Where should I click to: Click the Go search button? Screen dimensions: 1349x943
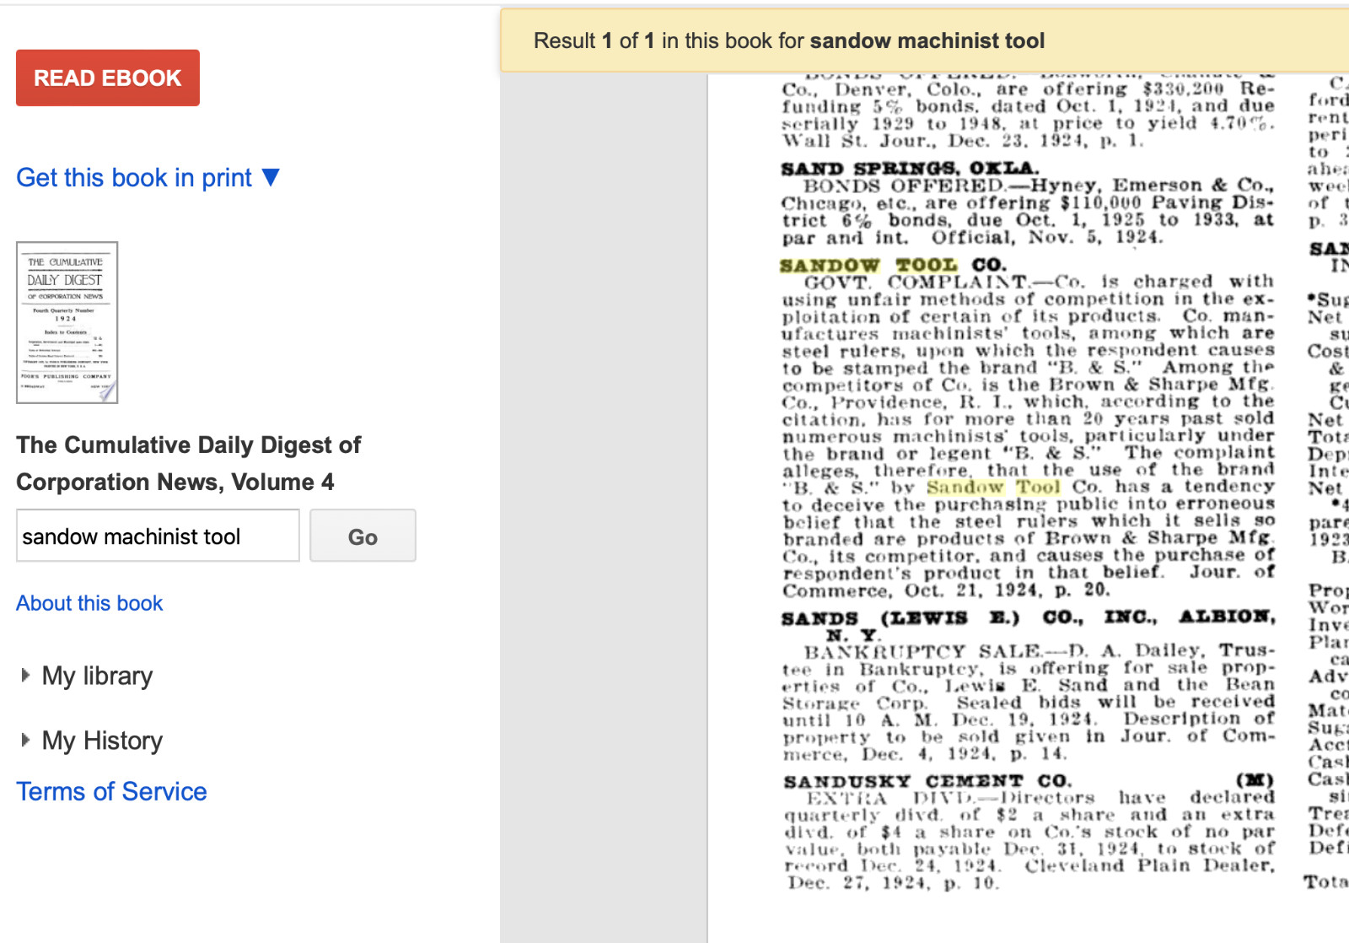[363, 536]
